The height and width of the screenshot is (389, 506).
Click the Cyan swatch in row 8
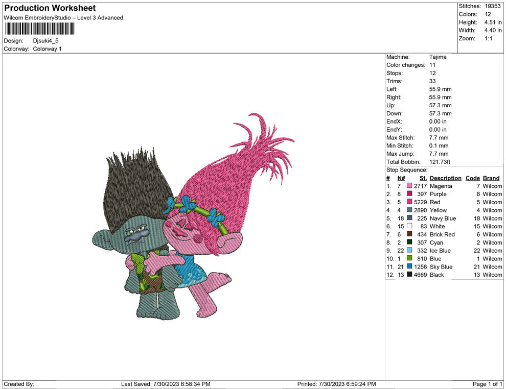[x=409, y=242]
